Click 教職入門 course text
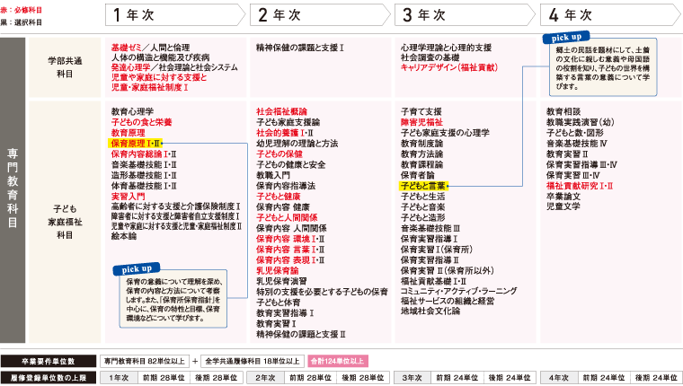Viewport: 683px width, 386px height. click(x=273, y=175)
